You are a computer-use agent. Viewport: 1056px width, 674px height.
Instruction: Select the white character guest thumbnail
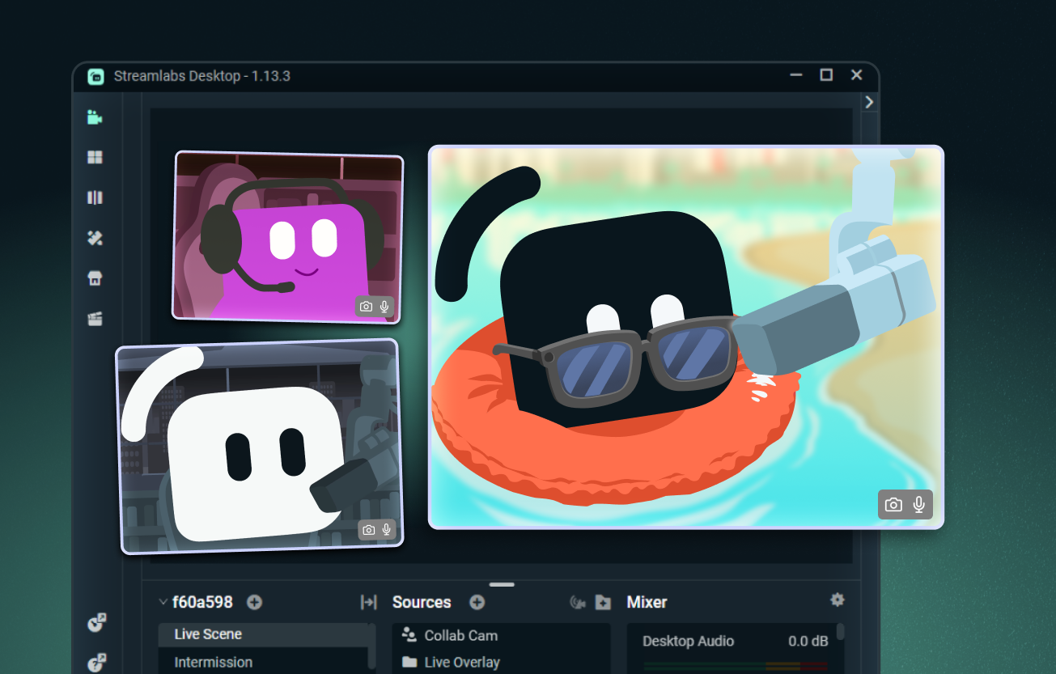click(260, 447)
